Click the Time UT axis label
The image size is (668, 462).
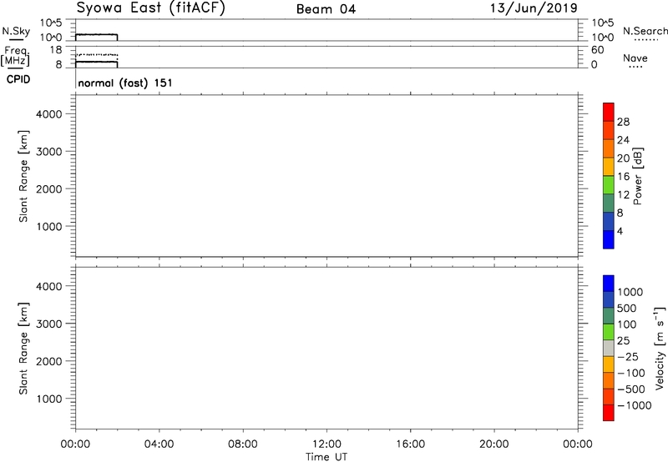[x=326, y=457]
